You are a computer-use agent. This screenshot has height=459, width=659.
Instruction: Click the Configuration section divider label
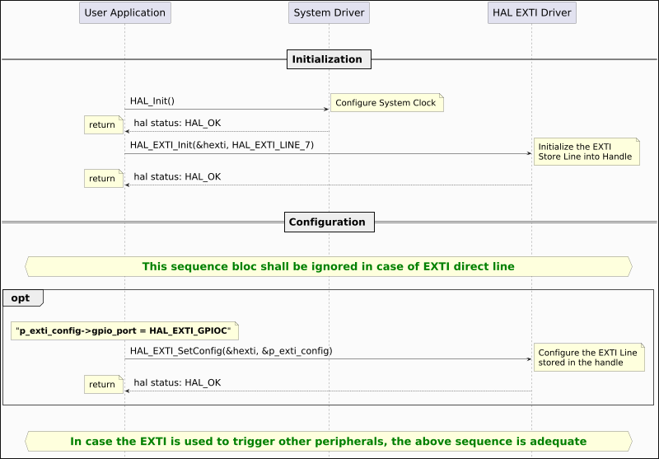pos(329,222)
